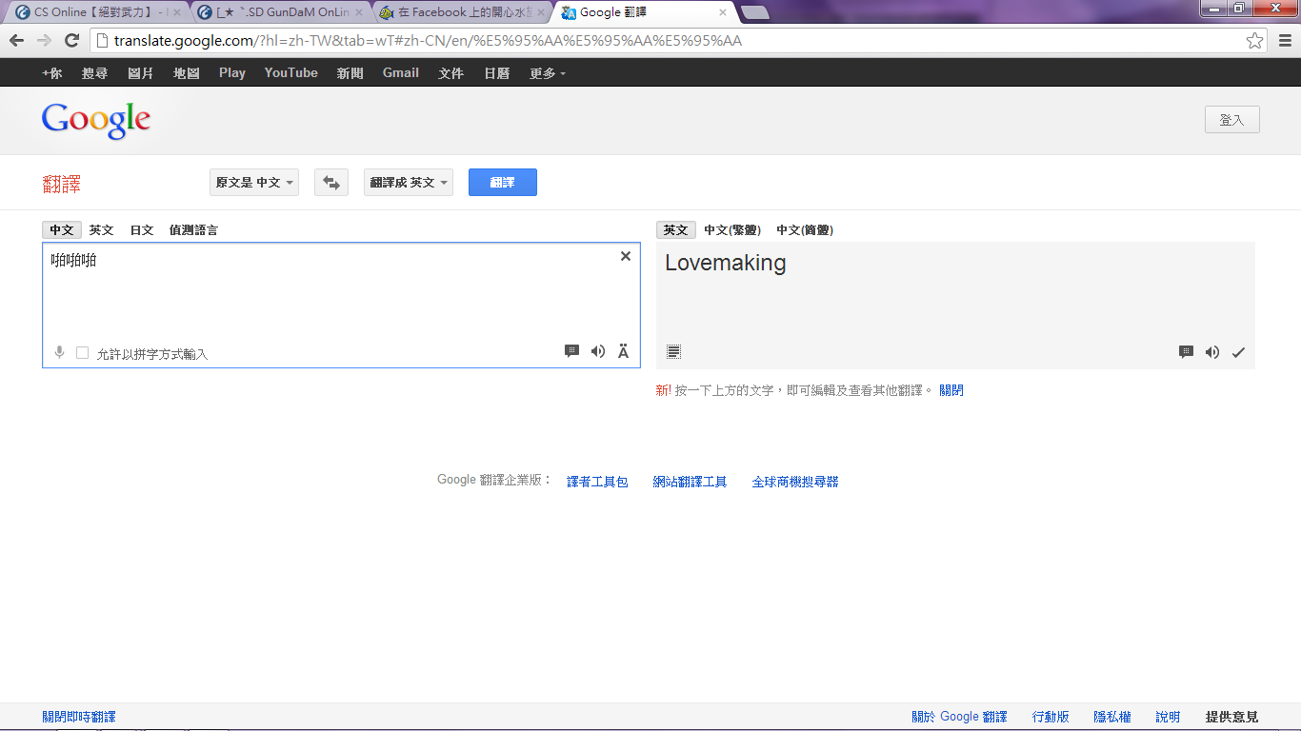Click the source text example-usage speech bubble icon
The width and height of the screenshot is (1301, 731).
tap(571, 351)
